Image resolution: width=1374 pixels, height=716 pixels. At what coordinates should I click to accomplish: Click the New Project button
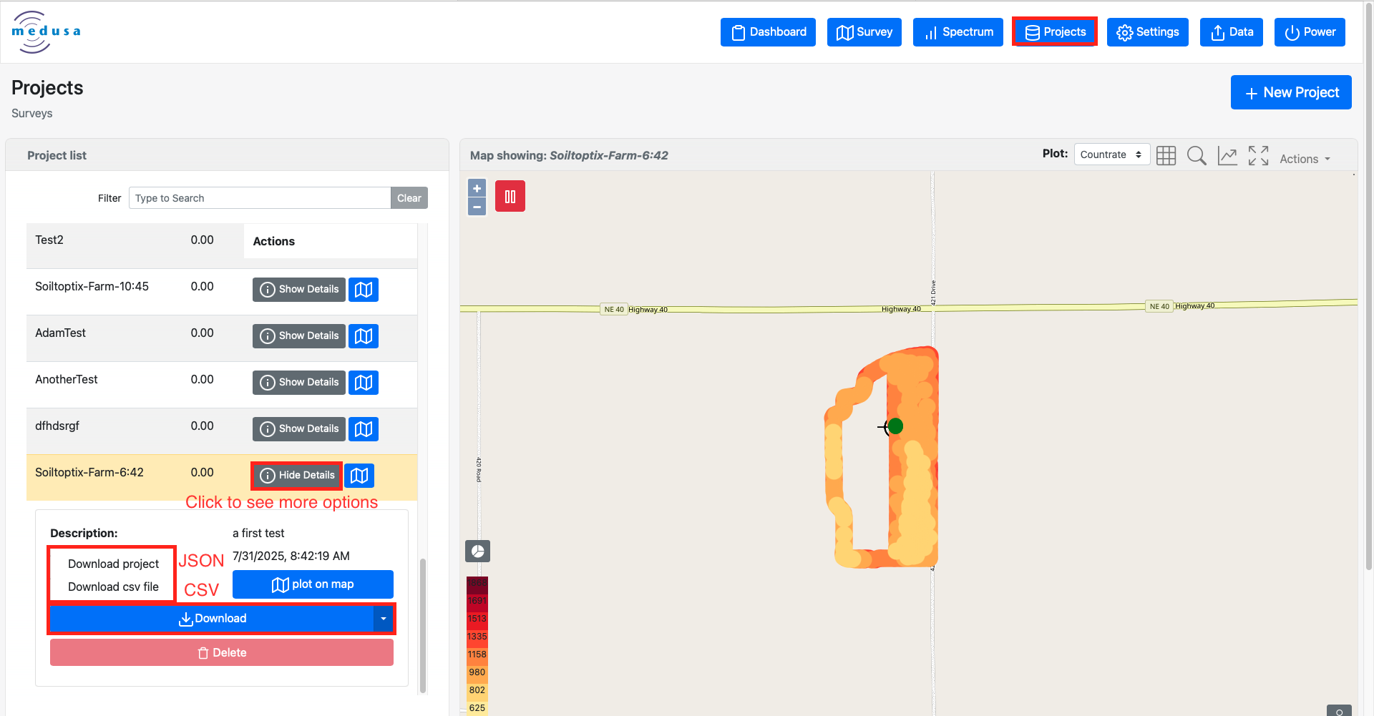tap(1291, 92)
